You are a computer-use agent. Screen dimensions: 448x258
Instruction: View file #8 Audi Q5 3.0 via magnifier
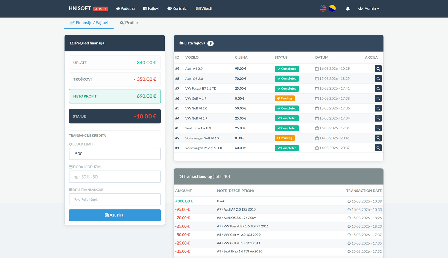(x=378, y=79)
